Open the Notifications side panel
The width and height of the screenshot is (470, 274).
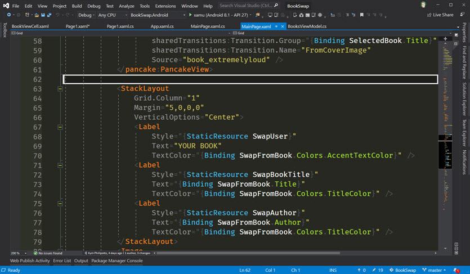pyautogui.click(x=464, y=162)
